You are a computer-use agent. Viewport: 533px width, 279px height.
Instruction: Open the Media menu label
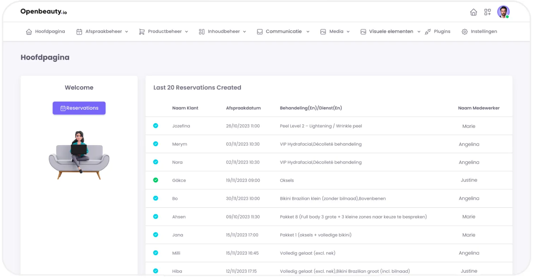[x=336, y=31]
